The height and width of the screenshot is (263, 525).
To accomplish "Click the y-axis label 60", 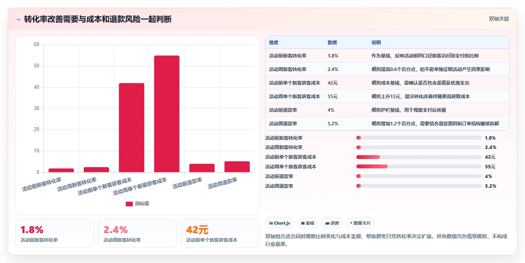I will pyautogui.click(x=36, y=45).
